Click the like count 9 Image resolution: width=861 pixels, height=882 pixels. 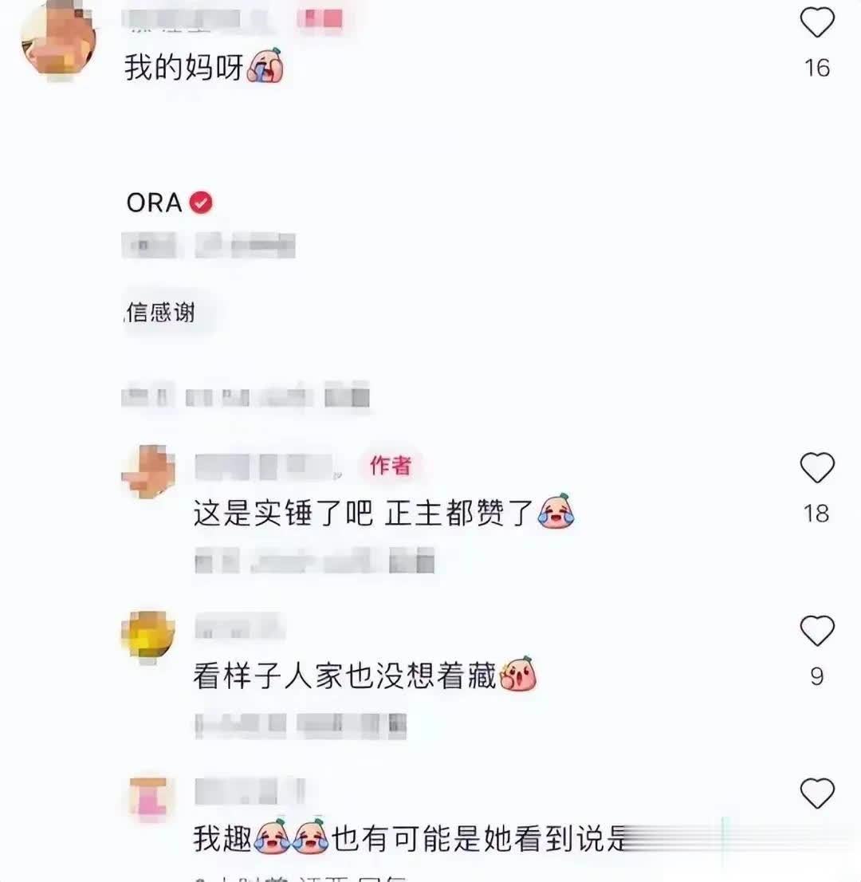(x=816, y=676)
